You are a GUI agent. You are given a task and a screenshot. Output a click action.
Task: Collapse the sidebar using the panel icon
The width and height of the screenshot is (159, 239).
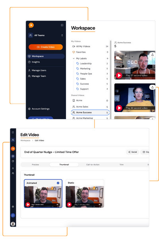pyautogui.click(x=62, y=25)
